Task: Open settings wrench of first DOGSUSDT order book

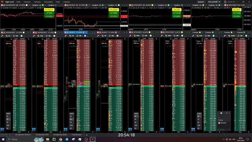Action: point(2,36)
